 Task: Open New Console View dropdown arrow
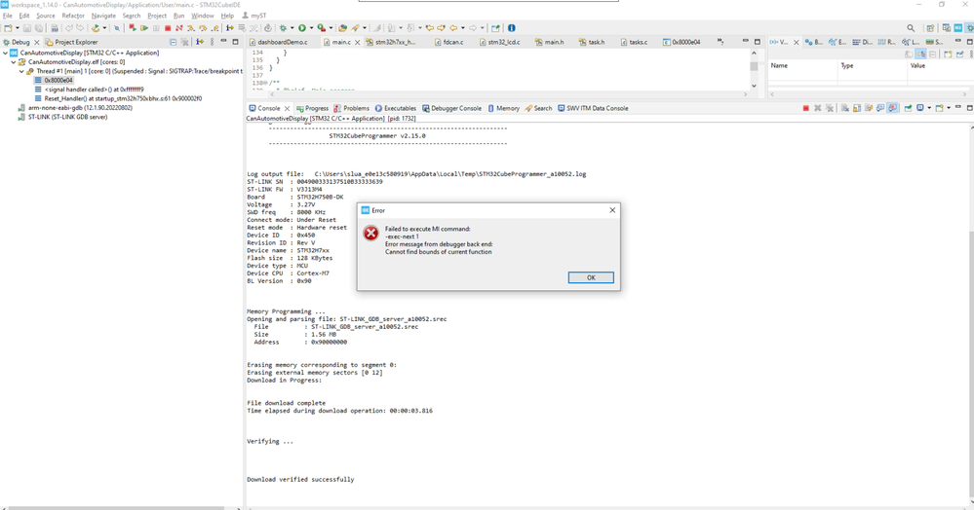point(949,108)
